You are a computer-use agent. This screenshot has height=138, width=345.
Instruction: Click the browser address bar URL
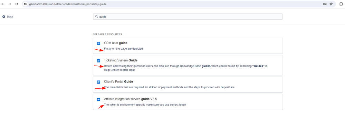pos(68,4)
